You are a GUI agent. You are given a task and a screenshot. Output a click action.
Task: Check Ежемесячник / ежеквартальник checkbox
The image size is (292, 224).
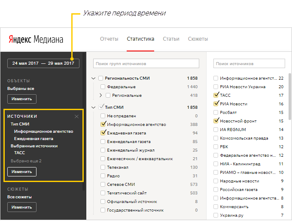[x=103, y=158]
